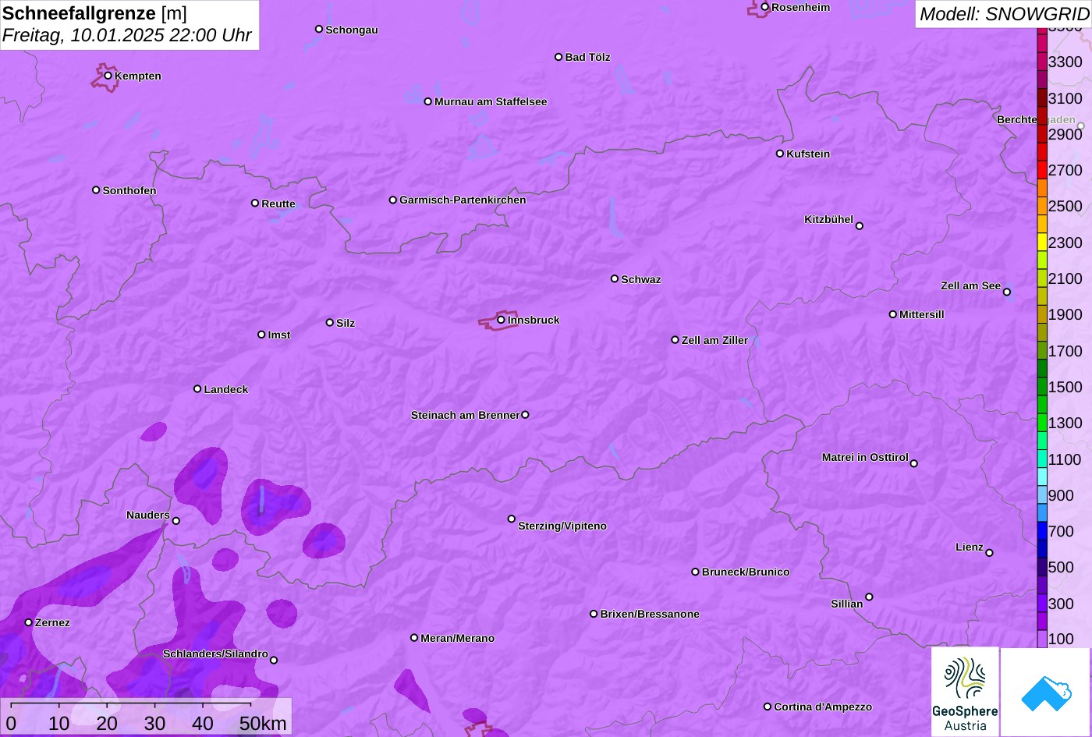Click the 100 legend value
1092x737 pixels.
point(1061,639)
